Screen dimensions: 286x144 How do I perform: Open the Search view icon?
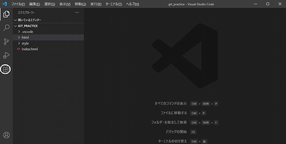6,28
